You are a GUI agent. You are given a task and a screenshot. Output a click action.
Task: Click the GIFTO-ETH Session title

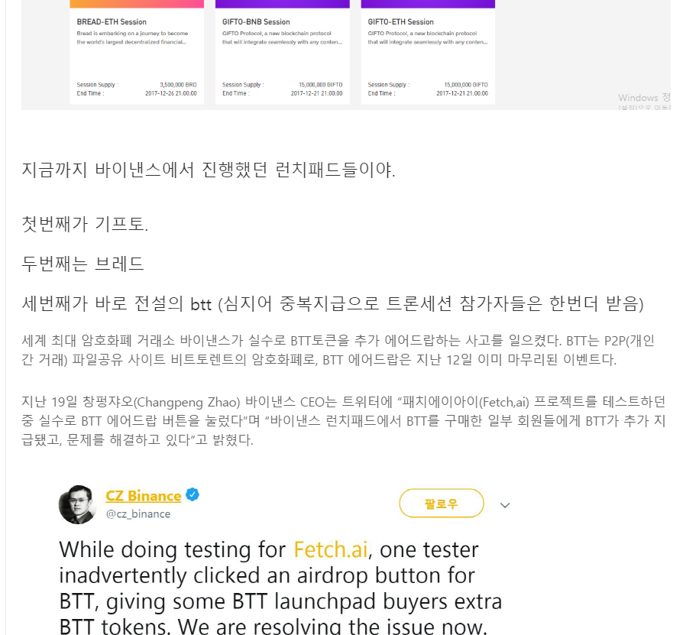401,22
